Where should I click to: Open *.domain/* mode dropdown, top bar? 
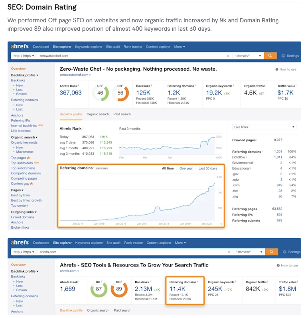[248, 56]
